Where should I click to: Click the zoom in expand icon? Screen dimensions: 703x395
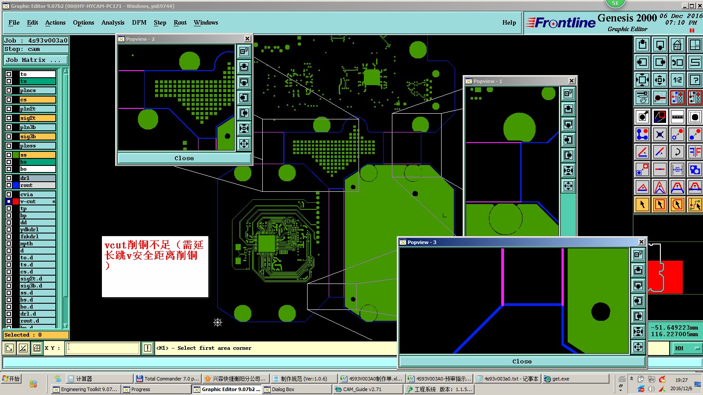pyautogui.click(x=642, y=80)
